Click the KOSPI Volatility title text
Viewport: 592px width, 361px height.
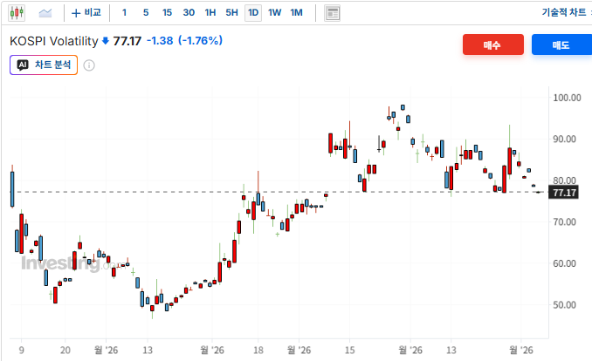54,41
